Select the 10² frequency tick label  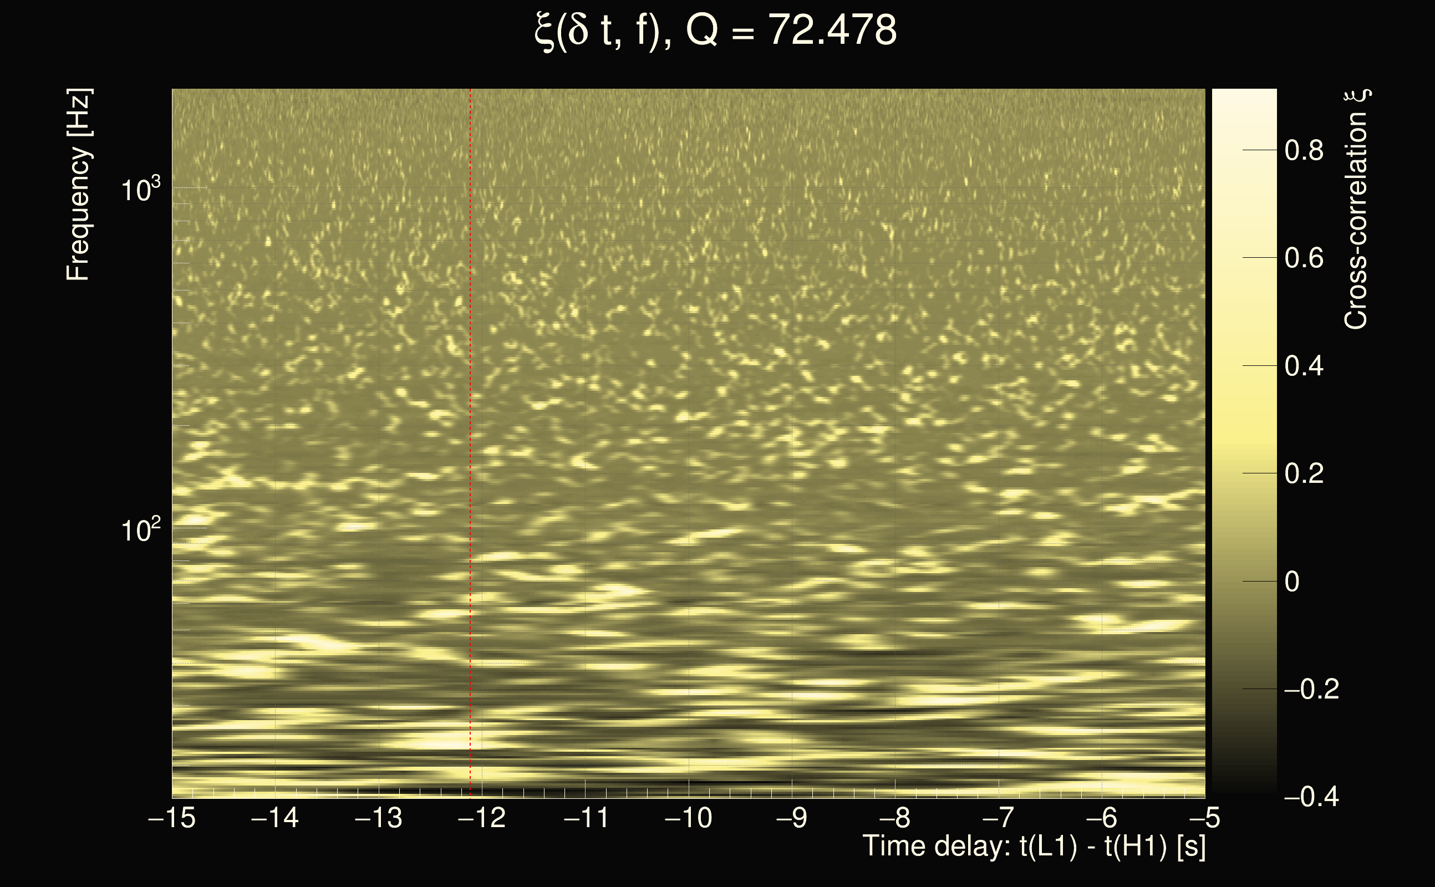click(140, 530)
